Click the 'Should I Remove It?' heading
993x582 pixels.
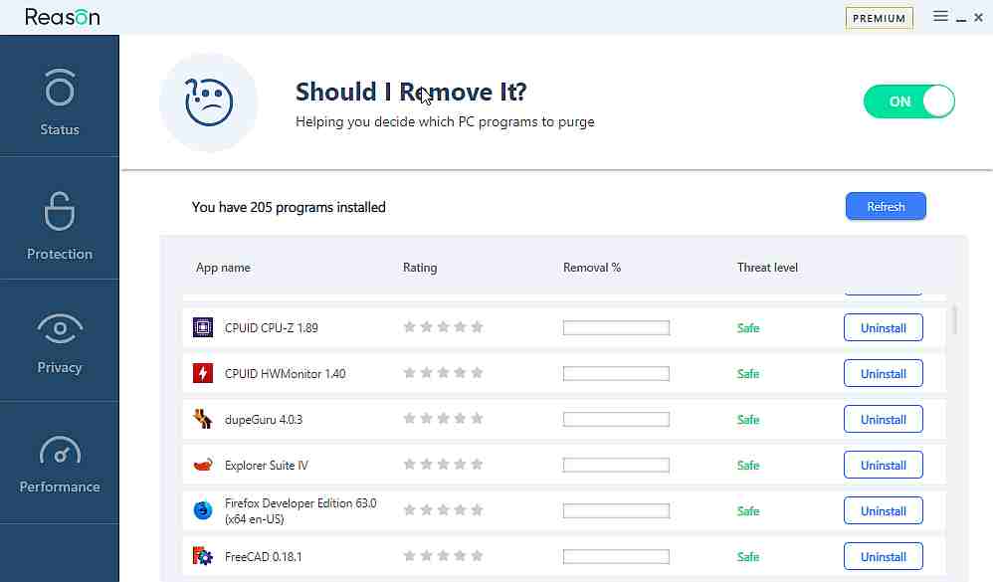411,92
